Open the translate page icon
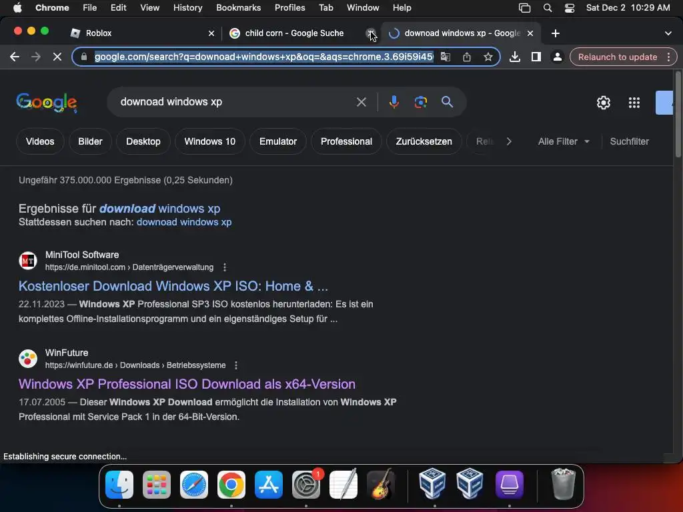This screenshot has height=512, width=683. tap(445, 57)
